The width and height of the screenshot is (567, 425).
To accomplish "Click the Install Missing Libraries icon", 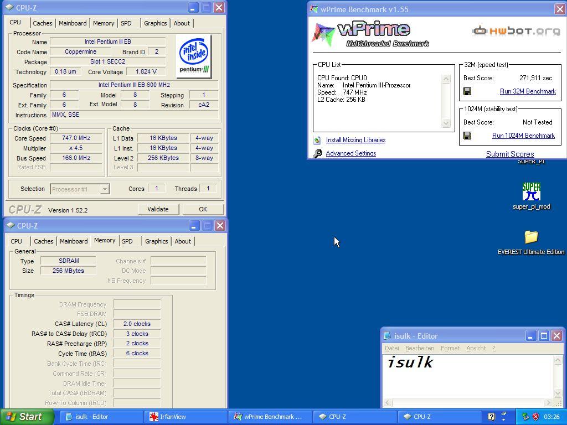I will (x=317, y=140).
